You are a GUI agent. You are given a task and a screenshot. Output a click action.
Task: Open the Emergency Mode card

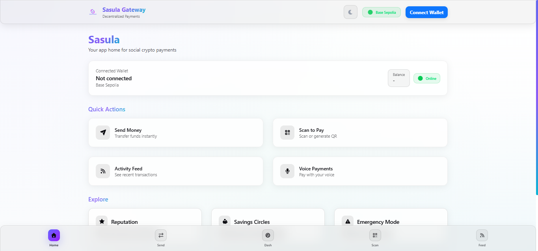click(x=391, y=218)
